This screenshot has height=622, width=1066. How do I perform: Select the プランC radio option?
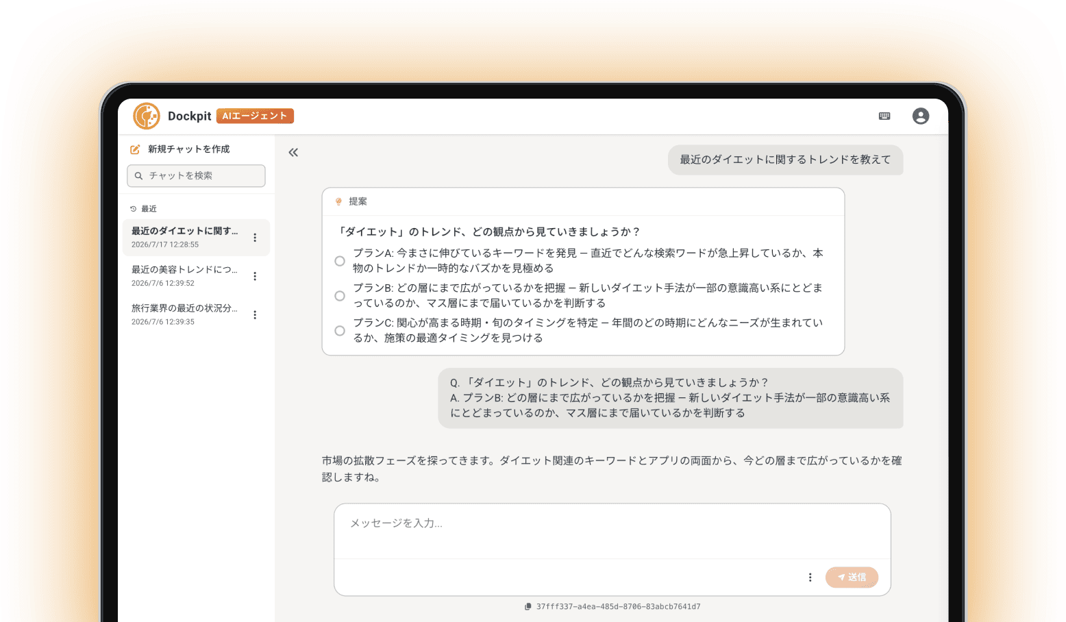pos(340,331)
